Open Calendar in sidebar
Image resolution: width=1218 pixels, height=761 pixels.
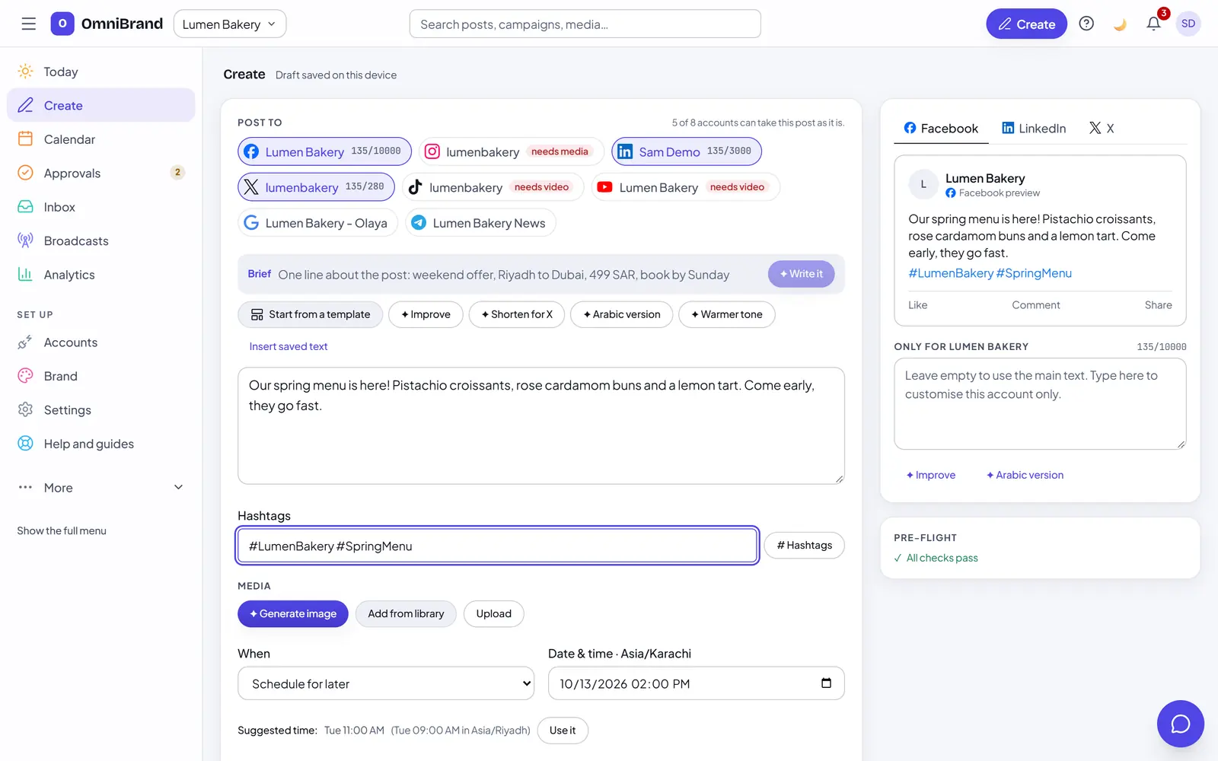pyautogui.click(x=100, y=139)
